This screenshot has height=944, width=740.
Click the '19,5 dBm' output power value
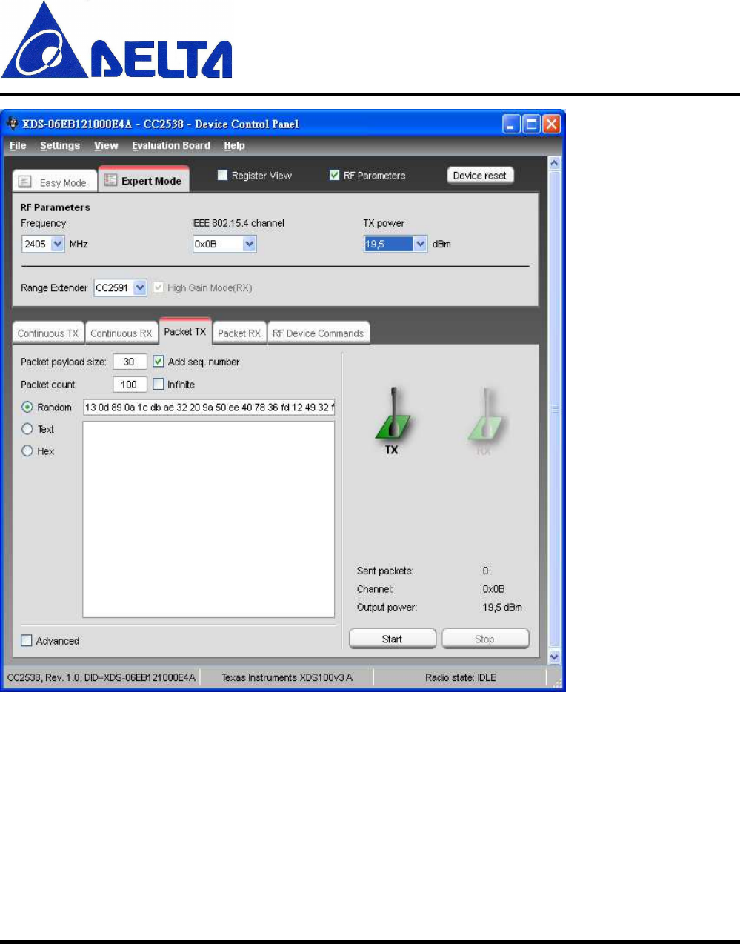502,607
